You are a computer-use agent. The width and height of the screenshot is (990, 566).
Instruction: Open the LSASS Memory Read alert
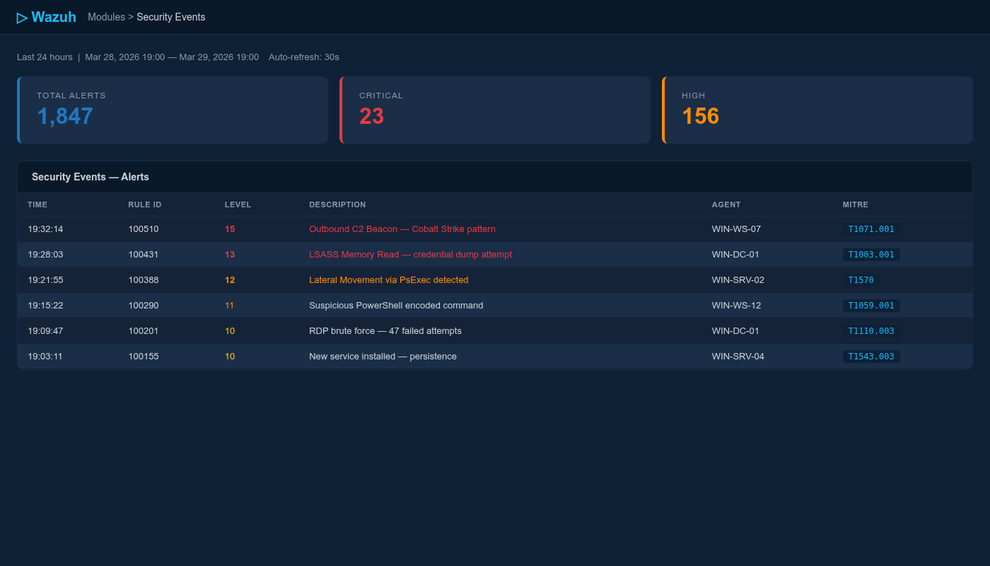(410, 255)
